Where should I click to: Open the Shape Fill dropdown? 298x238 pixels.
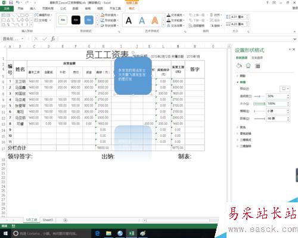(109, 15)
